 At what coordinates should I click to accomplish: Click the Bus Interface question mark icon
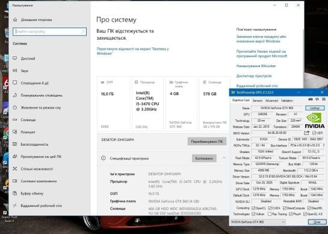coord(324,145)
